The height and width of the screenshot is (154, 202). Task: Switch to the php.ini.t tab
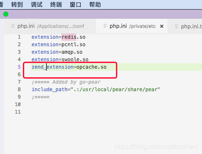[185, 26]
